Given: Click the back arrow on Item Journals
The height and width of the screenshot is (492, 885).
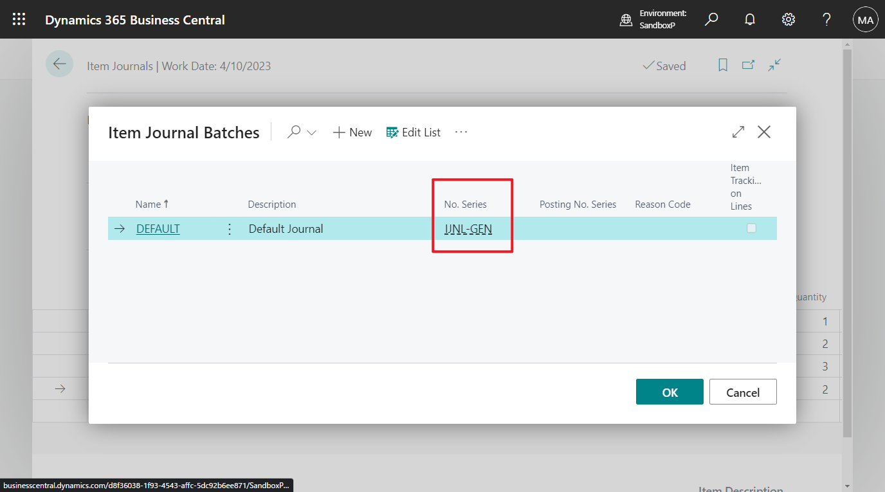Looking at the screenshot, I should click(59, 64).
